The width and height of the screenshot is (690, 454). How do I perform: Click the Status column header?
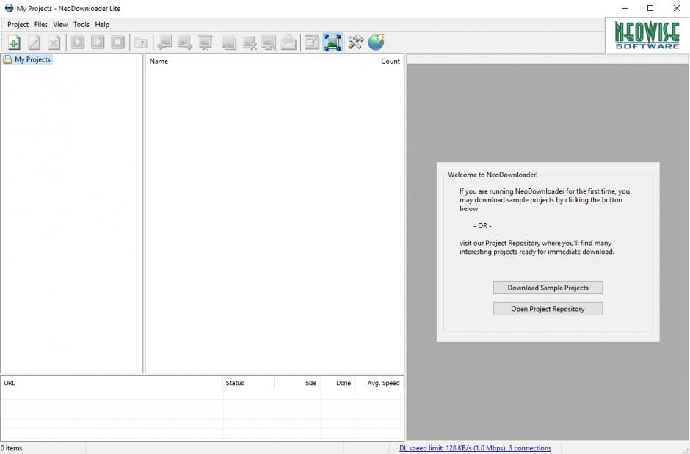tap(249, 383)
